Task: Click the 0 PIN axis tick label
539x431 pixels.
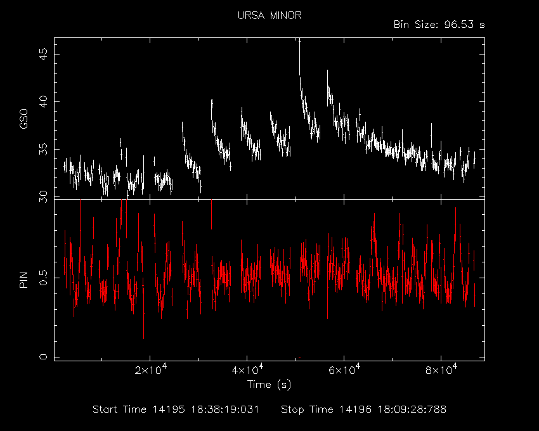Action: click(43, 357)
